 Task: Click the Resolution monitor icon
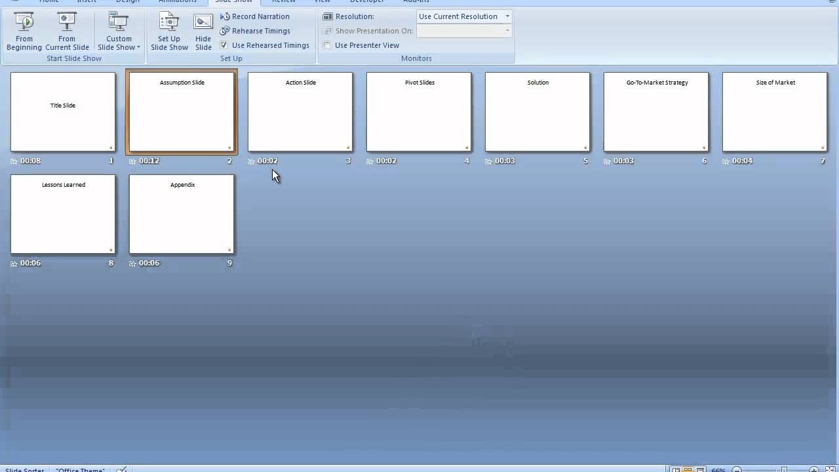(328, 16)
